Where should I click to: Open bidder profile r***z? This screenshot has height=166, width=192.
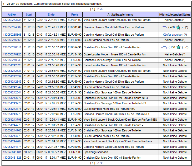click(x=164, y=27)
